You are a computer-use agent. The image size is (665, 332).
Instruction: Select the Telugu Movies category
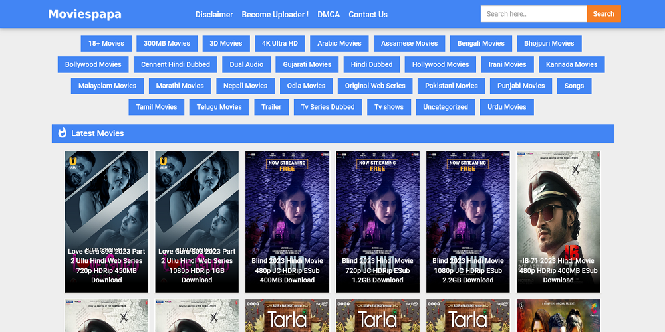point(219,107)
